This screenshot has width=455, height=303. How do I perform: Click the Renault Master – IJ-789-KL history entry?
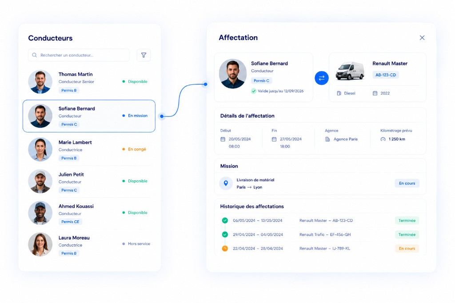click(x=325, y=248)
